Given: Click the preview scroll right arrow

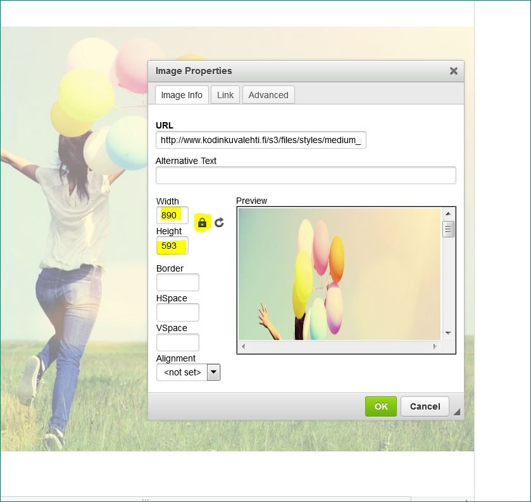Looking at the screenshot, I should (x=435, y=346).
